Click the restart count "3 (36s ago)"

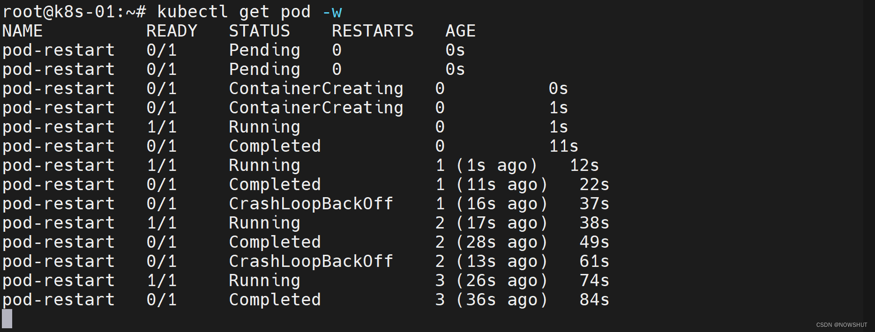coord(491,300)
